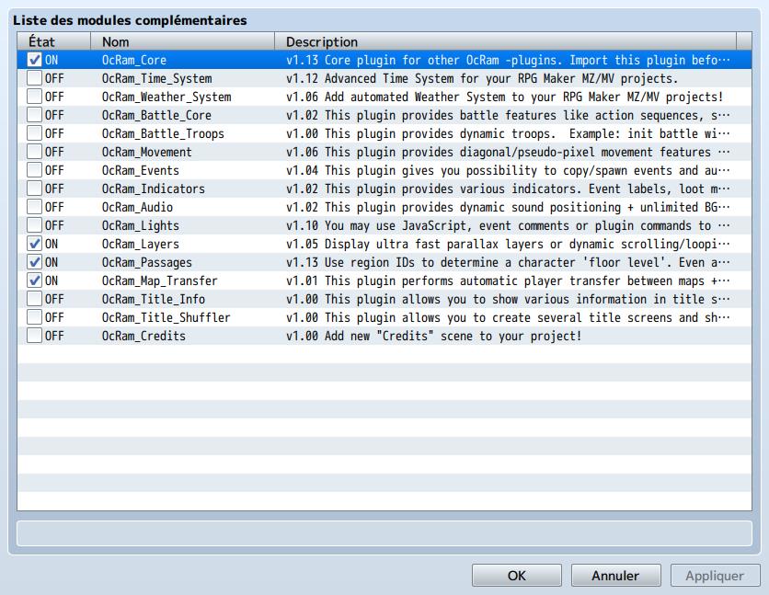Click the Credits scene description text

(433, 336)
